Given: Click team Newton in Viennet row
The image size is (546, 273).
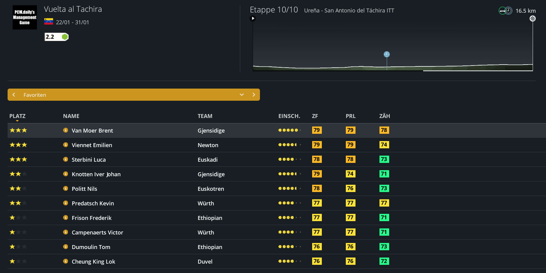Looking at the screenshot, I should tap(208, 145).
